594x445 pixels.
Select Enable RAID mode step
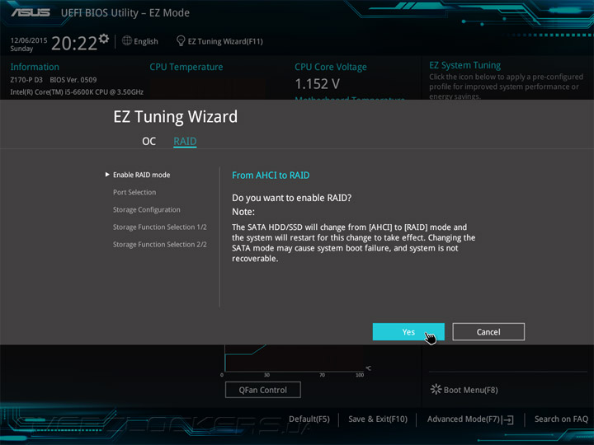[141, 175]
